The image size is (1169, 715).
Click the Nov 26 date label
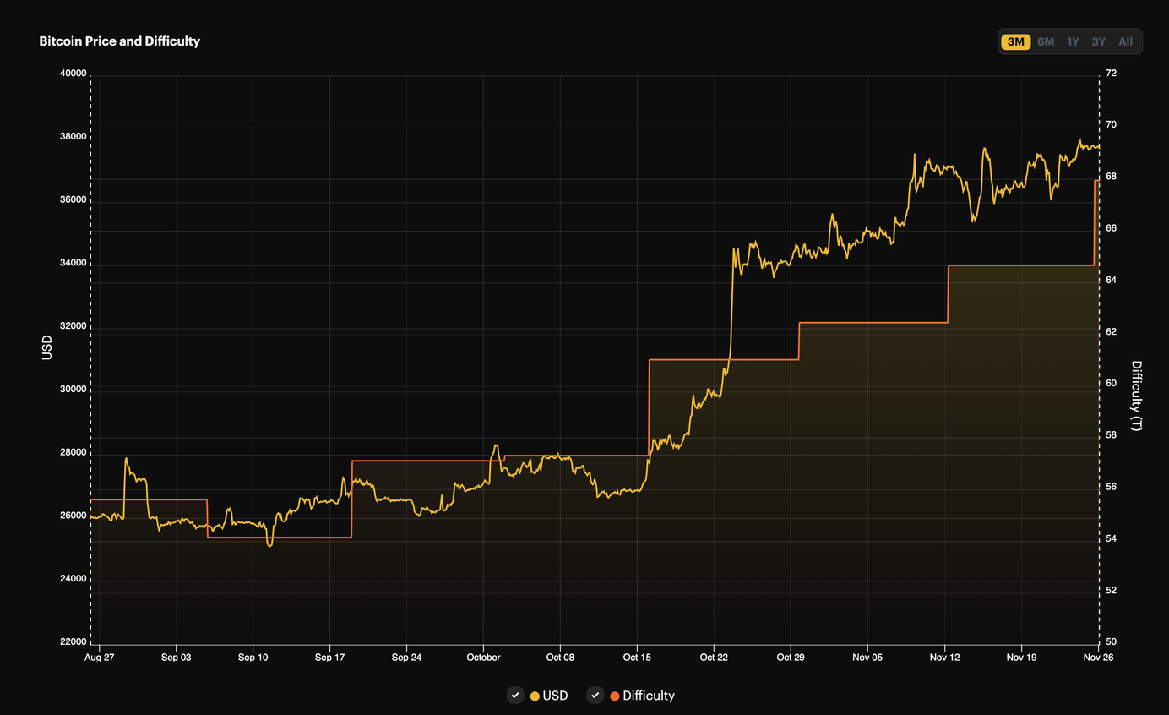(x=1098, y=657)
